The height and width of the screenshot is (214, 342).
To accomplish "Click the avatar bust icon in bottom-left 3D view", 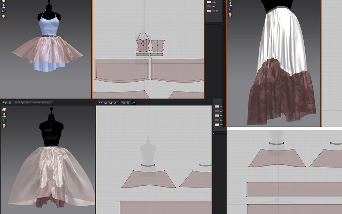I will tap(4, 115).
